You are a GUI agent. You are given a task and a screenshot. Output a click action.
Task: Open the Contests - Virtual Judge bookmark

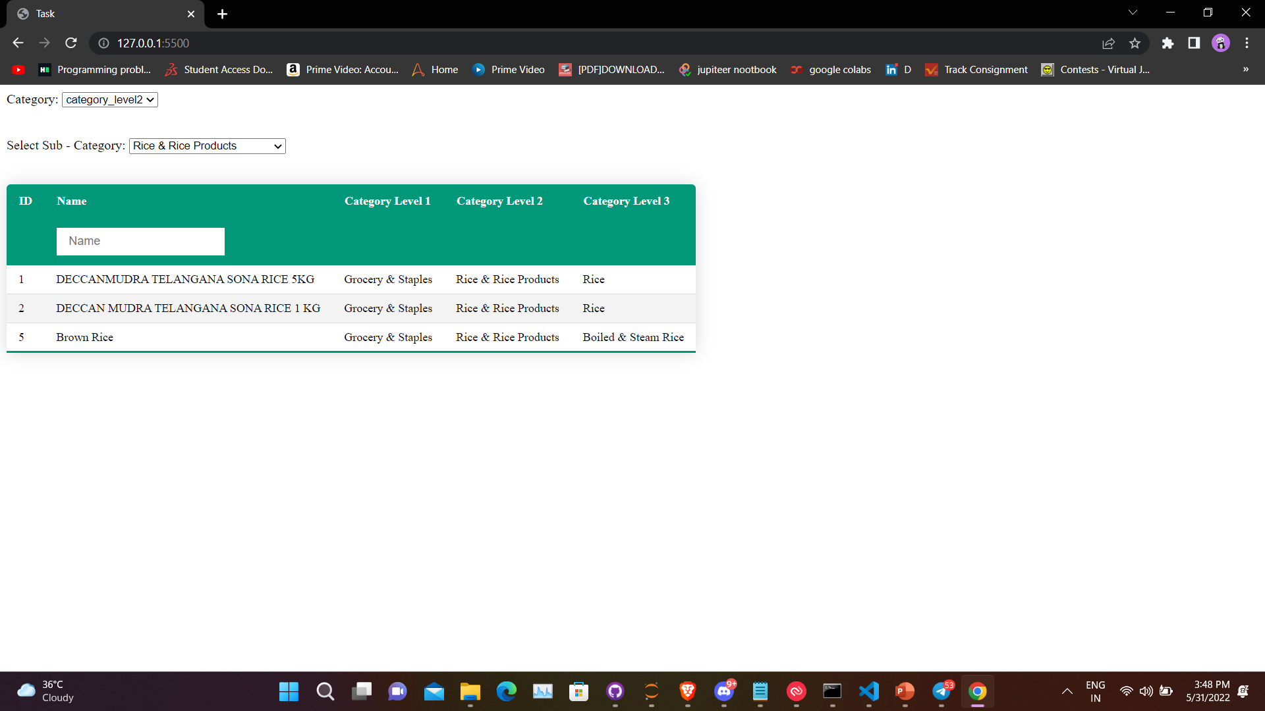1096,69
